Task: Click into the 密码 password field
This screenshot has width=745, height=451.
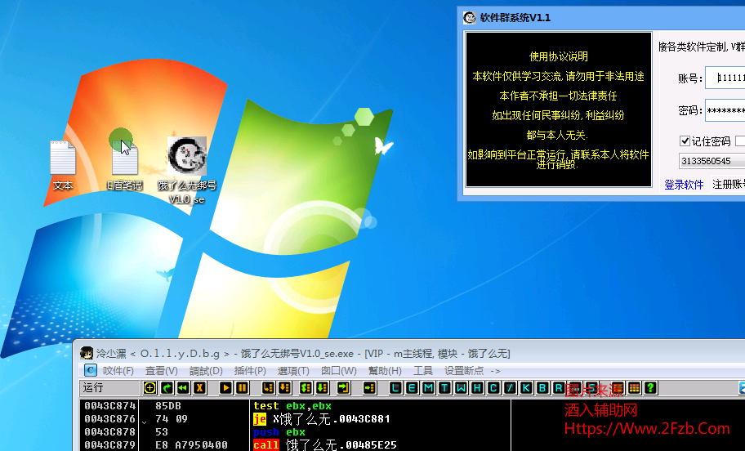Action: [725, 110]
